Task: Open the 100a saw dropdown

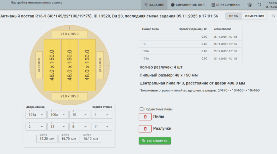Action: (58, 115)
